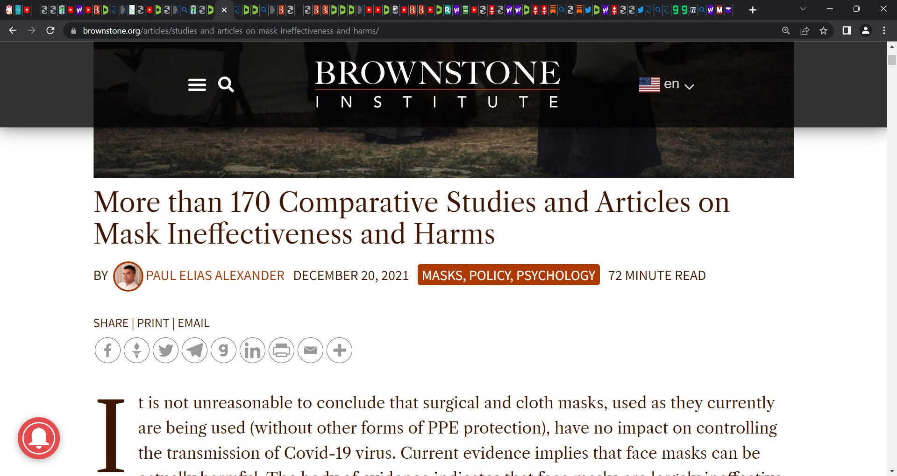
Task: Share article on Gab
Action: click(x=223, y=350)
